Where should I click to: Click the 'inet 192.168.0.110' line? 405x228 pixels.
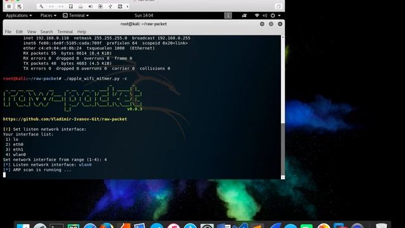point(107,38)
